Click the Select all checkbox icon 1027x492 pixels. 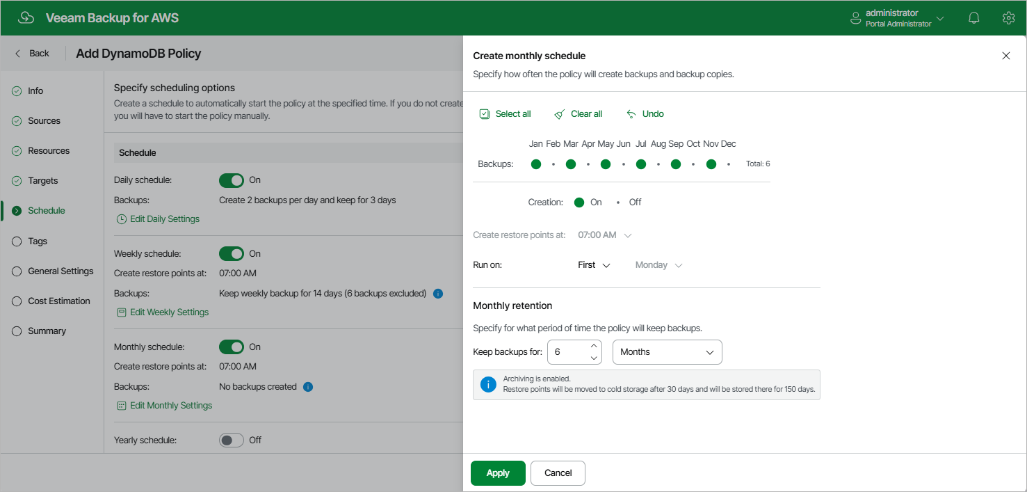click(485, 114)
